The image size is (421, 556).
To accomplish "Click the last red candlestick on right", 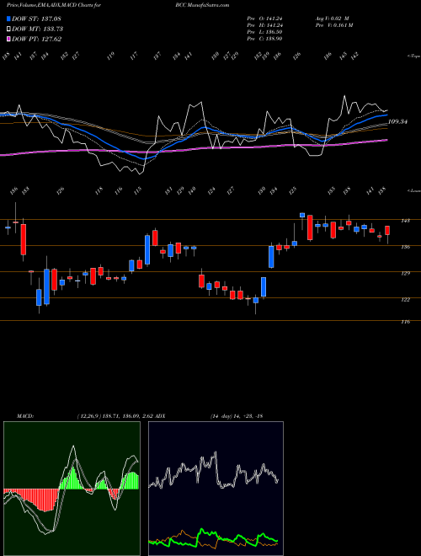I will coord(387,231).
